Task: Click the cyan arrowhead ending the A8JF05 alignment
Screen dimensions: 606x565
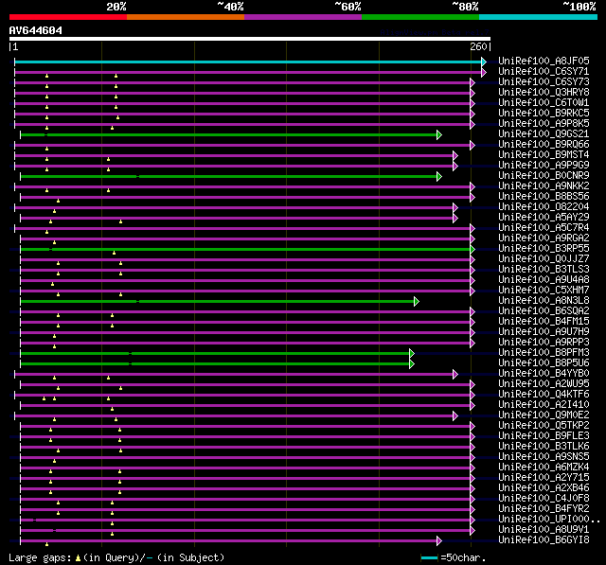Action: (x=484, y=62)
